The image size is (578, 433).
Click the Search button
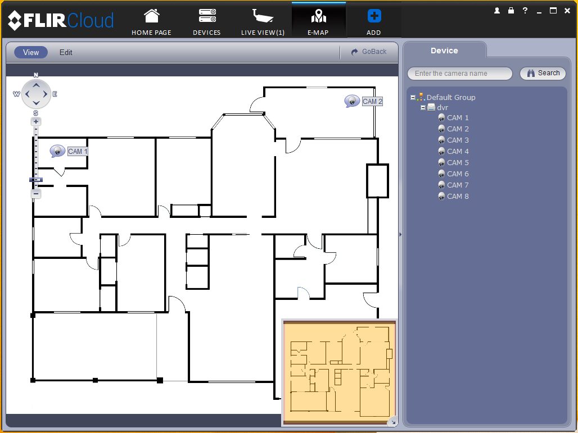[543, 73]
